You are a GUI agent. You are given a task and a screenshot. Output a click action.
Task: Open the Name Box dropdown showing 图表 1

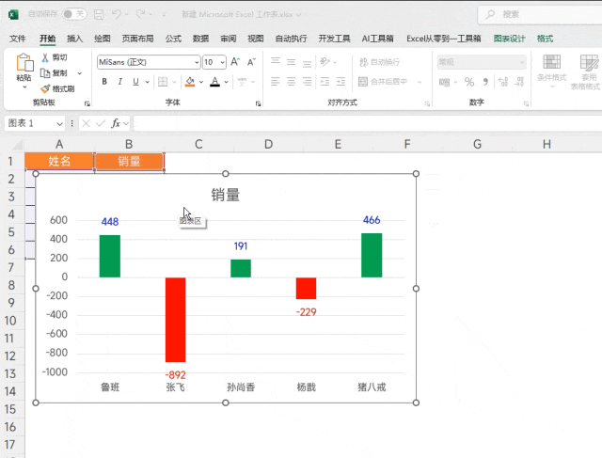coord(59,123)
